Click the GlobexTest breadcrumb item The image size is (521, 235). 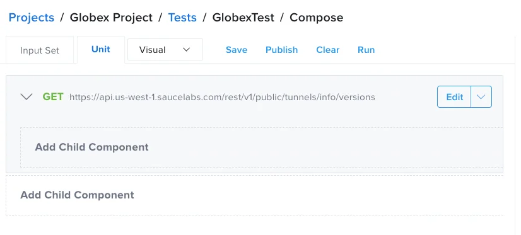[243, 18]
